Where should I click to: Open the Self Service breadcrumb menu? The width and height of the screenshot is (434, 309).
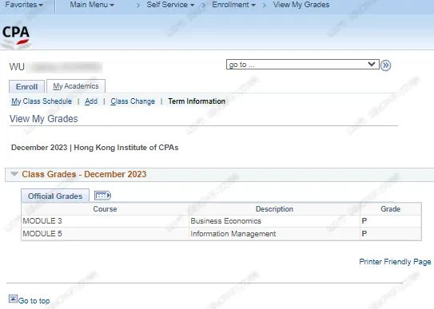(170, 5)
